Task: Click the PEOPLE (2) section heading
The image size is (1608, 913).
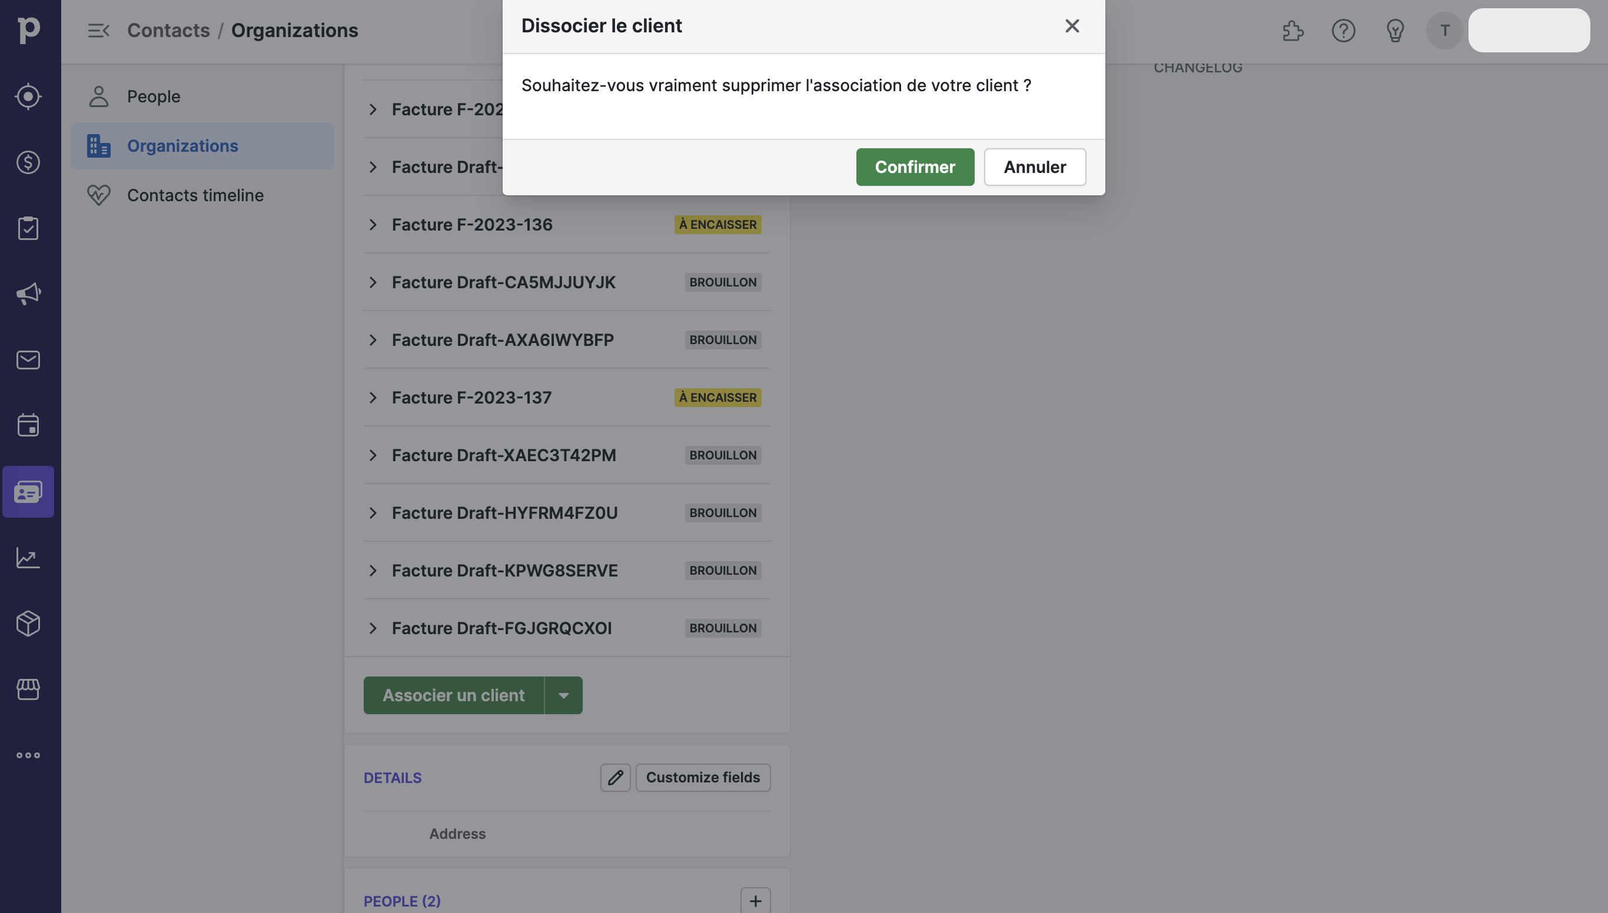Action: (402, 901)
